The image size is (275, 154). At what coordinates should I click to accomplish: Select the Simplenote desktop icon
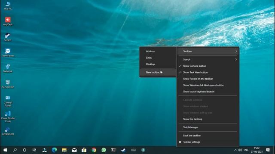8,131
